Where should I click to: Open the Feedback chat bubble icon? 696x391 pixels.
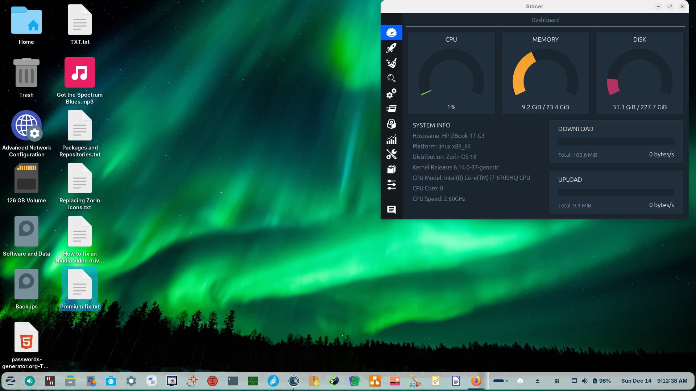pyautogui.click(x=391, y=210)
